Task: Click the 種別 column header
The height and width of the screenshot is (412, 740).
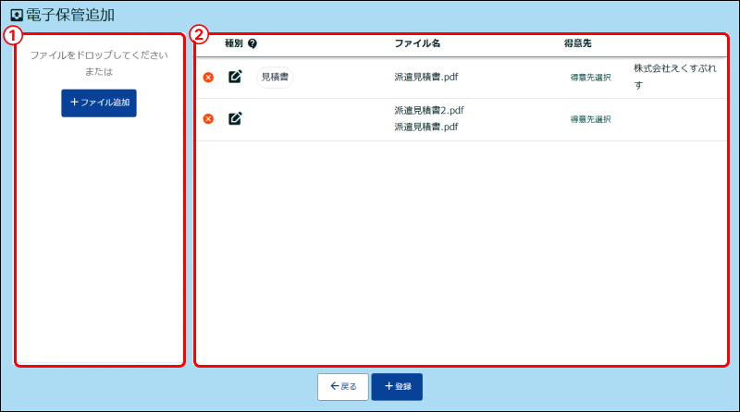Action: tap(234, 43)
